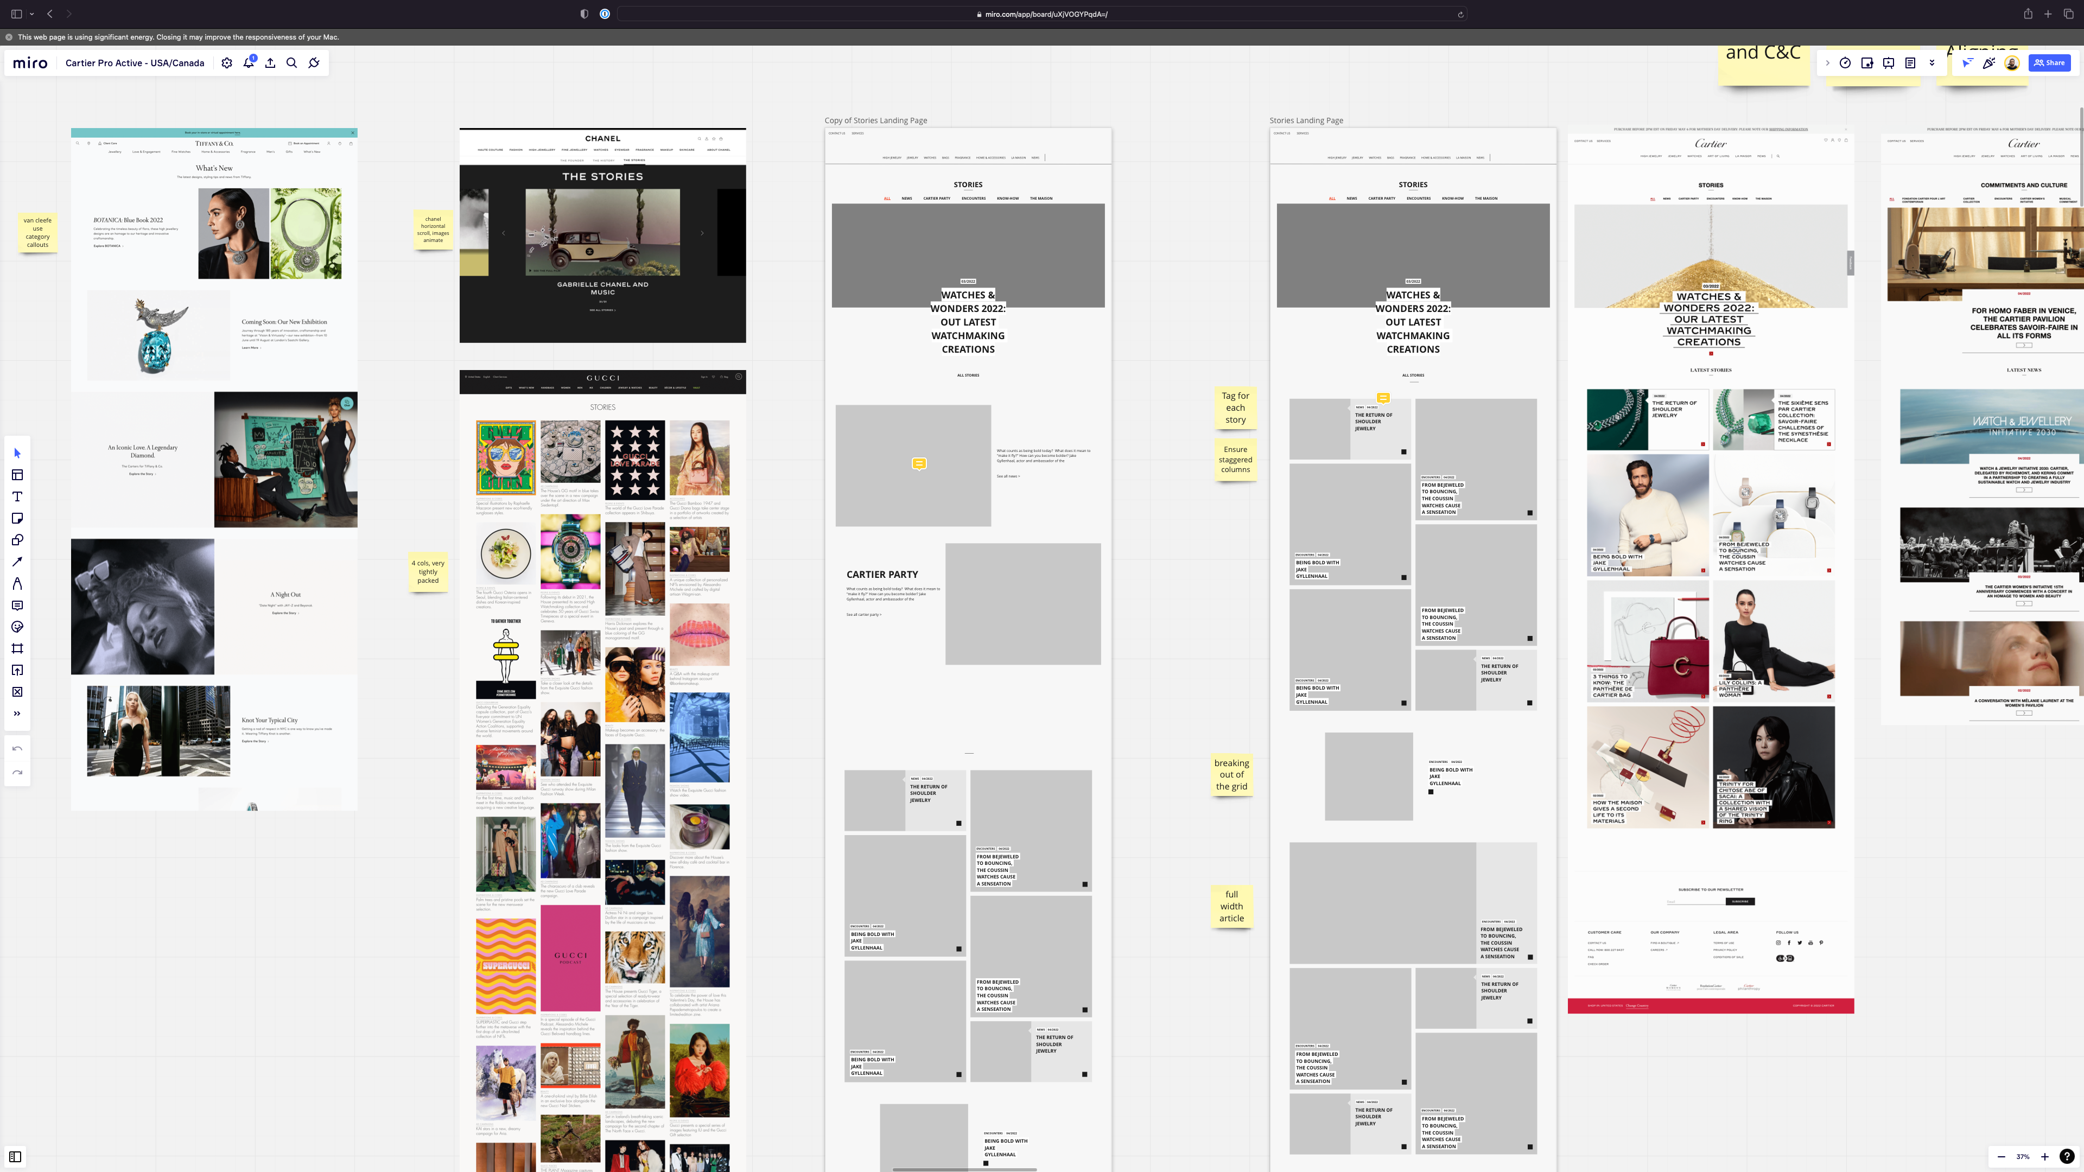Select the Shapes tool

click(x=17, y=540)
